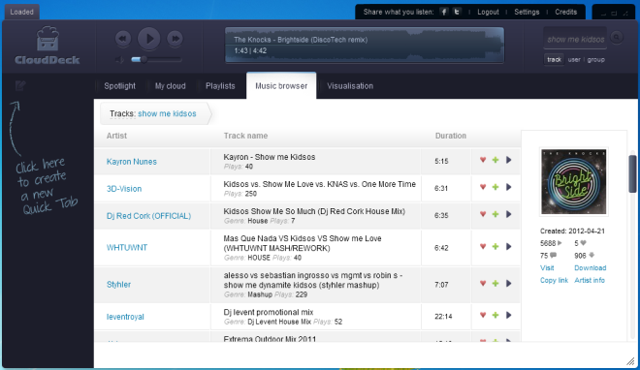Open the Playlists tab
Screen dimensions: 640x370
click(x=220, y=86)
